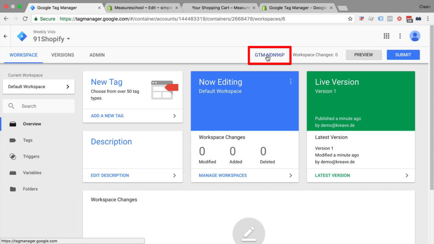
Task: Open the Chrome menu with three dots
Action: coord(428,19)
